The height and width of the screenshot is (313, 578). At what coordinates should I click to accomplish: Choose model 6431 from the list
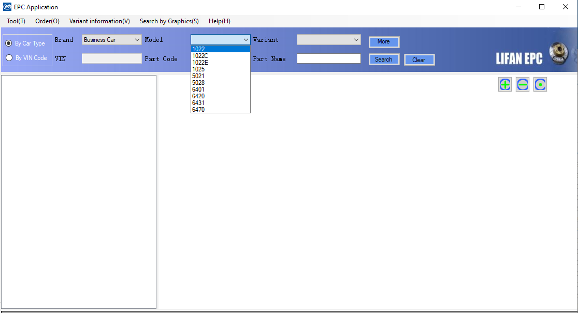pyautogui.click(x=221, y=103)
